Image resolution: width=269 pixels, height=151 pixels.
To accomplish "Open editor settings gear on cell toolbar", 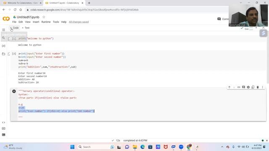I will coord(248,87).
